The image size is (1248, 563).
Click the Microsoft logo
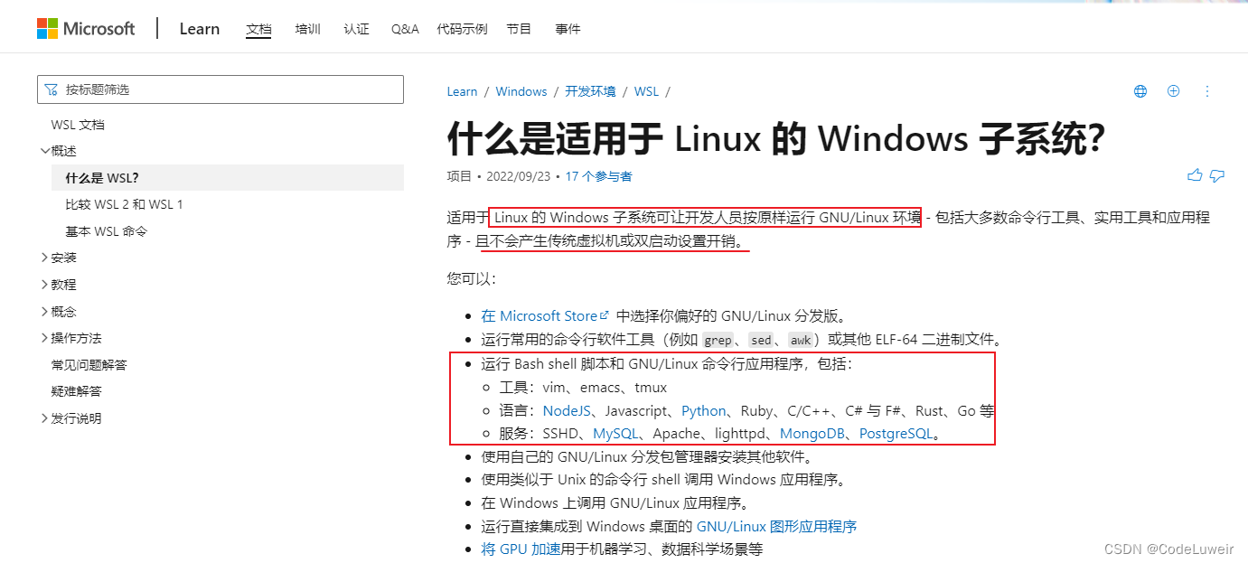coord(86,28)
